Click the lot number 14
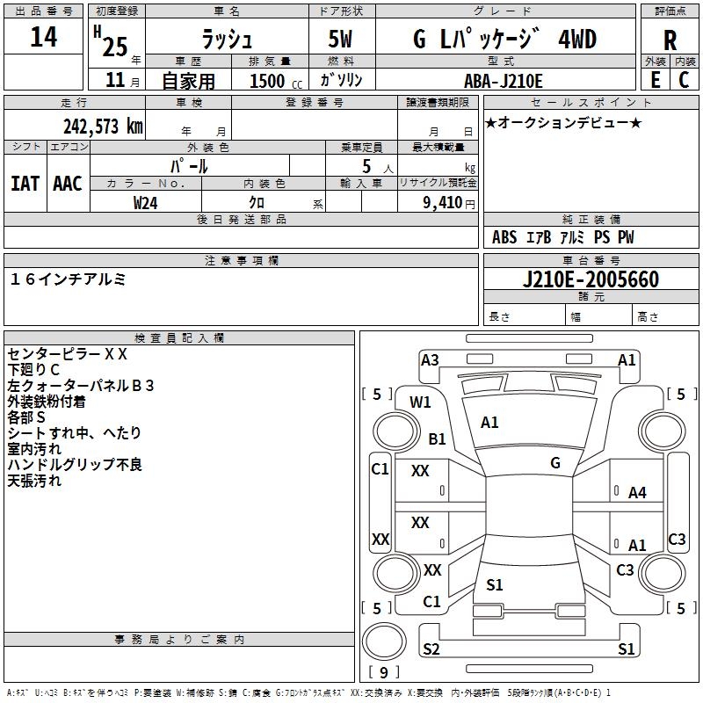The image size is (703, 703). coord(43,37)
